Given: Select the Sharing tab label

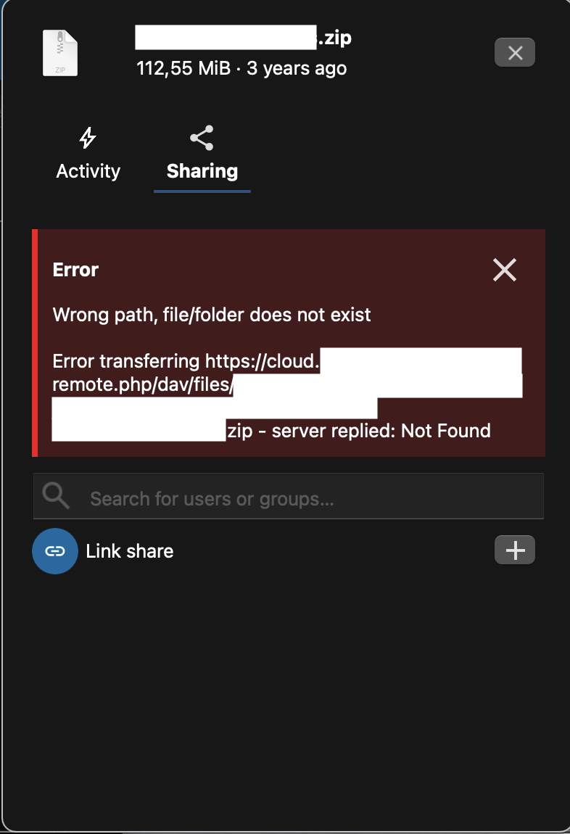Looking at the screenshot, I should [202, 171].
